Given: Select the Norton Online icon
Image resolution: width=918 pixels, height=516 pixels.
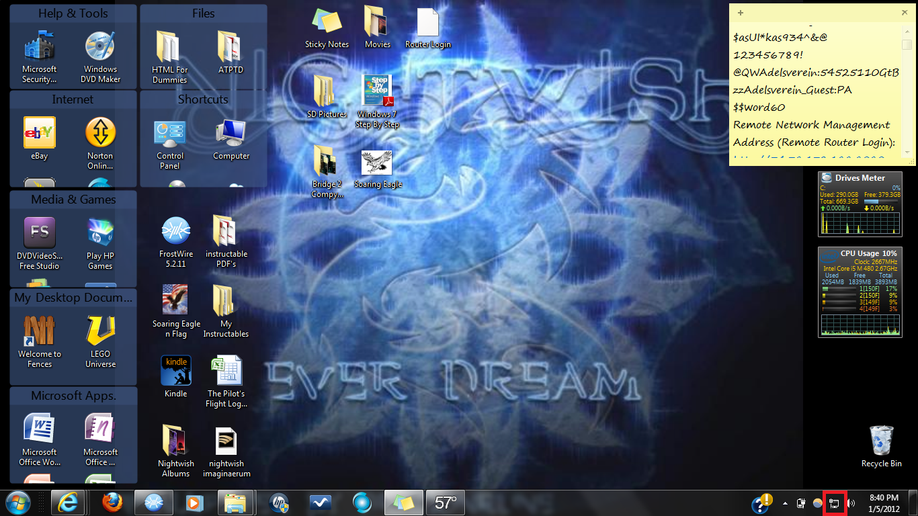Looking at the screenshot, I should pos(100,143).
